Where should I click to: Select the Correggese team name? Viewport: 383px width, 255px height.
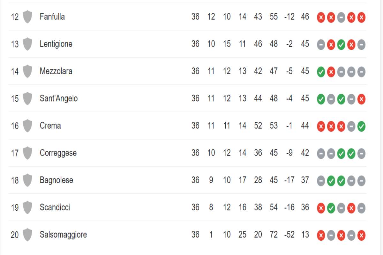58,153
